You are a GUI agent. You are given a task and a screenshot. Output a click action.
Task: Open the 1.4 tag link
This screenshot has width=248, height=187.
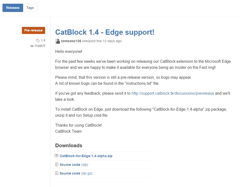(43, 41)
